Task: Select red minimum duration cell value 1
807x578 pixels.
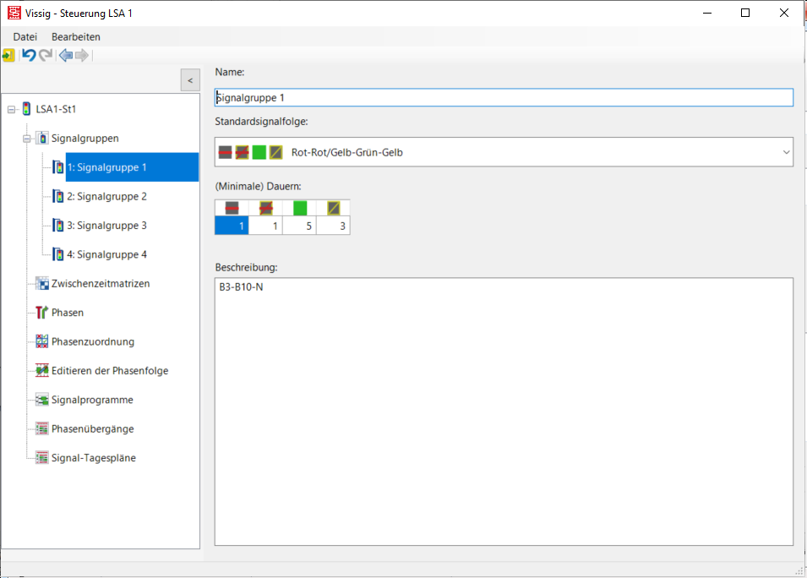Action: (232, 226)
